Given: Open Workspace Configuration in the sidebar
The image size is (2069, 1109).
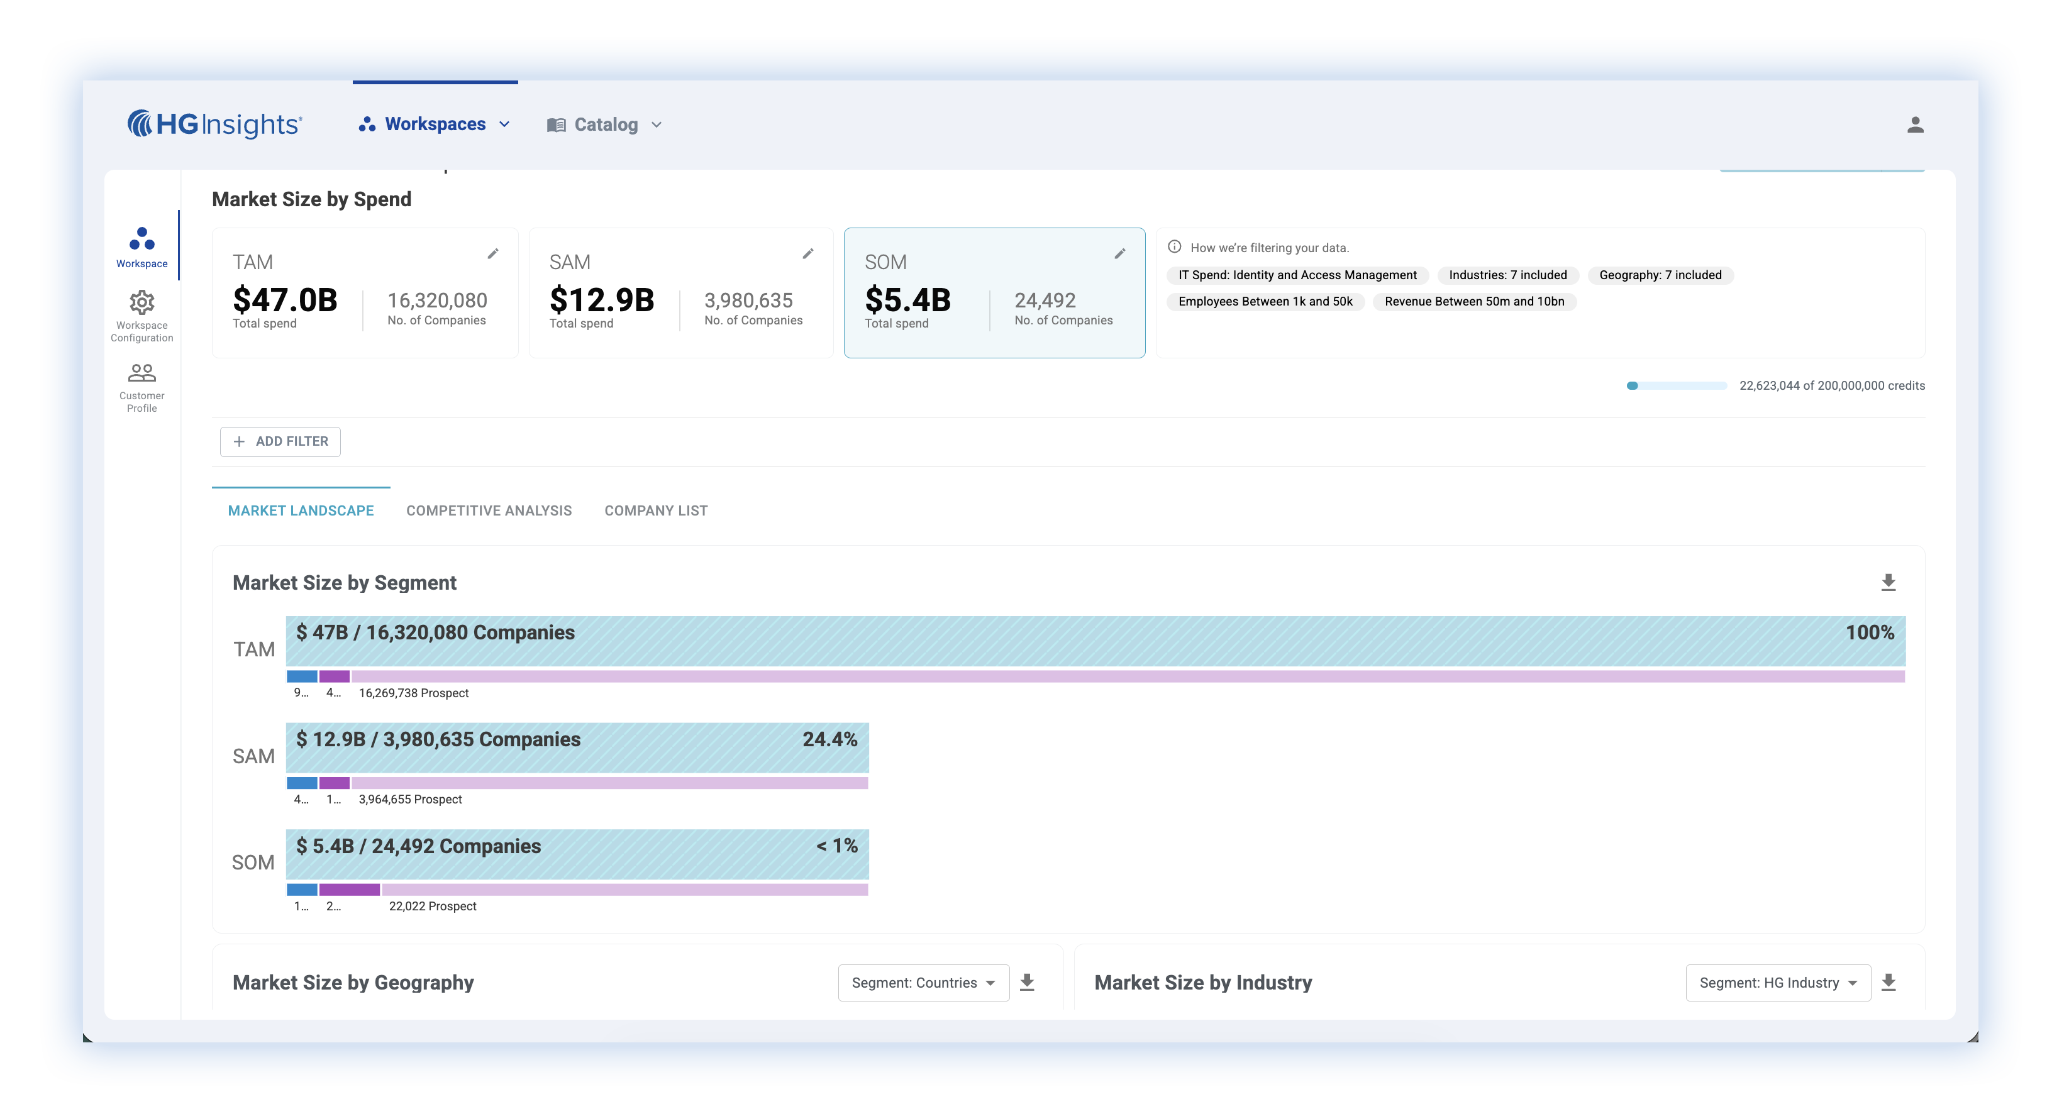Looking at the screenshot, I should (x=142, y=316).
